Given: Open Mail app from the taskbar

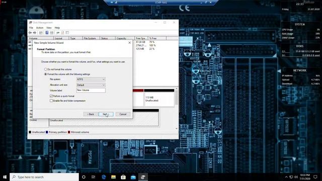Looking at the screenshot, I should pyautogui.click(x=133, y=177).
